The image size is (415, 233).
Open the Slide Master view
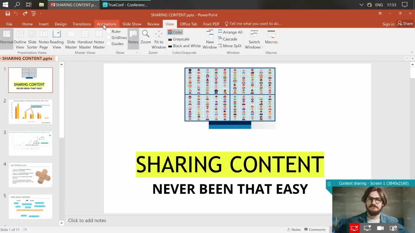[71, 39]
